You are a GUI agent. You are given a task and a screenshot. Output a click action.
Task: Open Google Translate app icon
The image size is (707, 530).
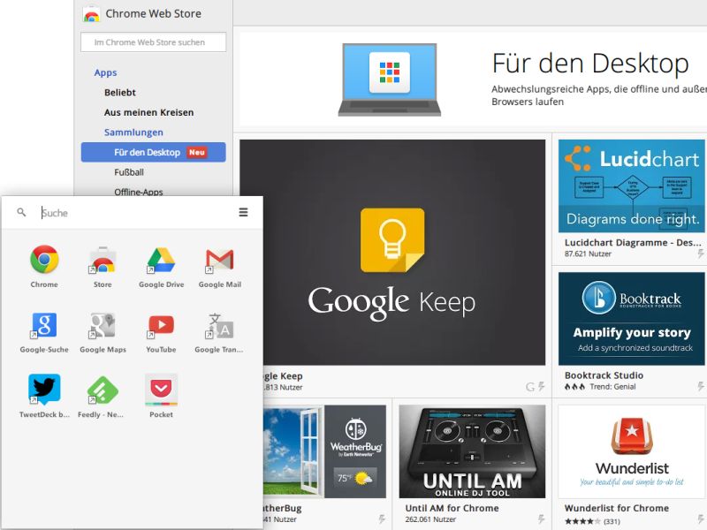click(x=219, y=325)
